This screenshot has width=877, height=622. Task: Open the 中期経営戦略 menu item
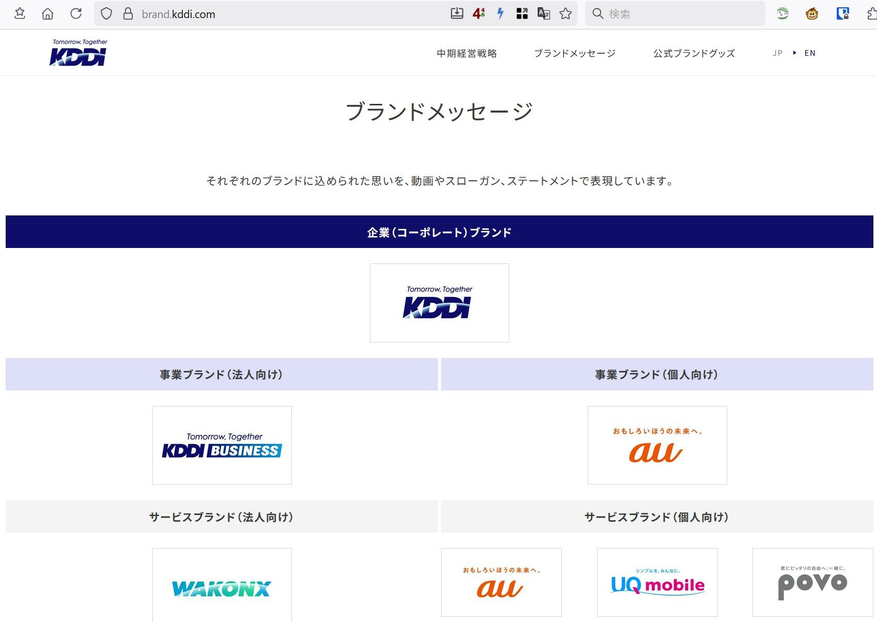tap(467, 53)
